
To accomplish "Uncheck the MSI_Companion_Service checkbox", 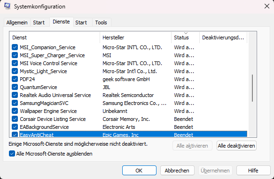I will pos(15,47).
